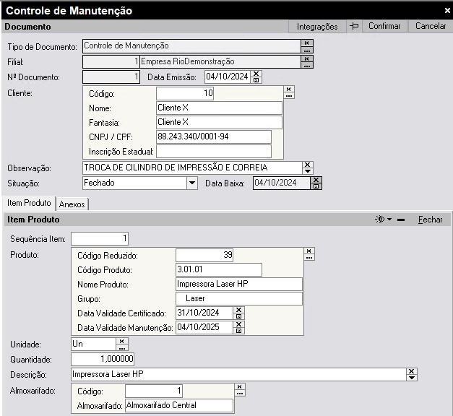Open the Cliente search ellipsis button
453x416 pixels.
(x=289, y=95)
